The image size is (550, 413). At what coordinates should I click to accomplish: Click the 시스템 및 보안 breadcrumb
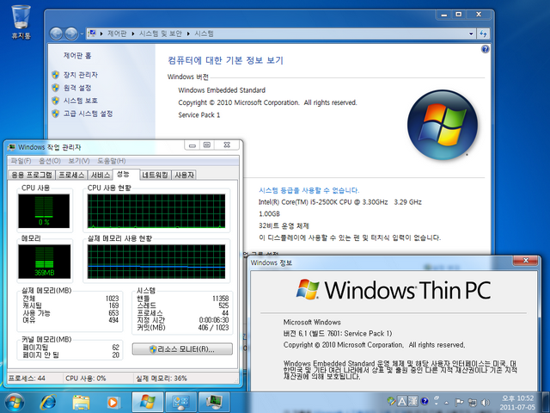[x=161, y=34]
